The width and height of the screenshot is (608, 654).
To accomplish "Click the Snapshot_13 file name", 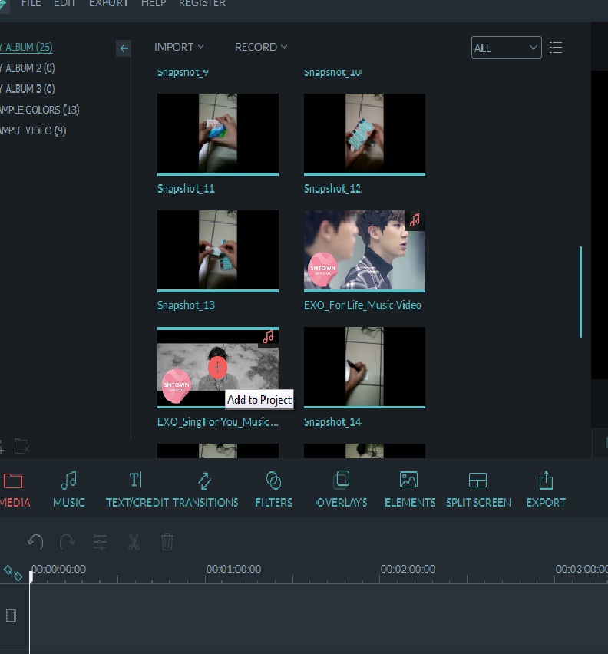I will point(186,306).
